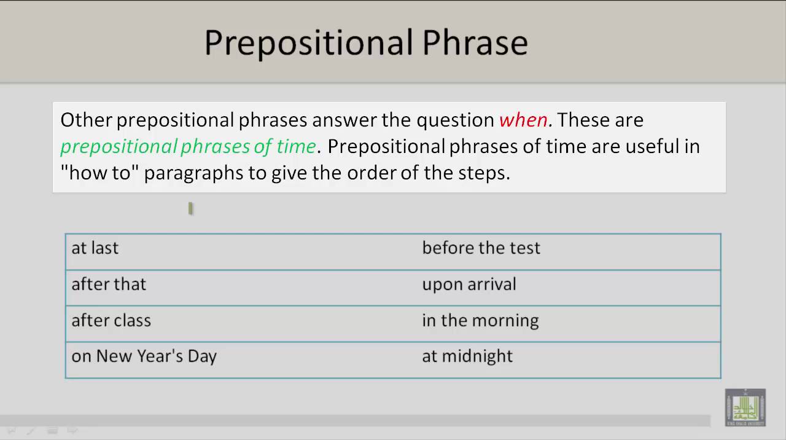Image resolution: width=786 pixels, height=440 pixels.
Task: Click the small green text cursor marker
Action: point(191,209)
